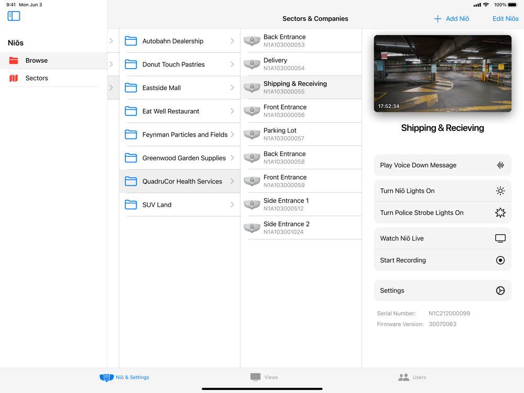Toggle the sidebar panel icon
Screen dimensions: 524x393
click(x=14, y=16)
